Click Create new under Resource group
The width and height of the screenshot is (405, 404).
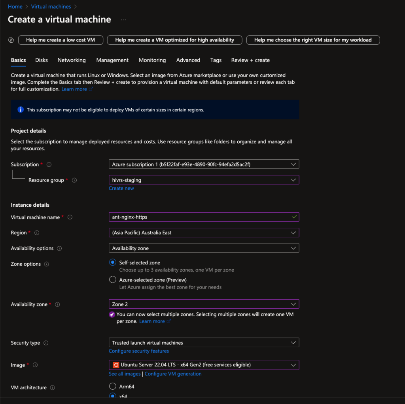pyautogui.click(x=121, y=189)
